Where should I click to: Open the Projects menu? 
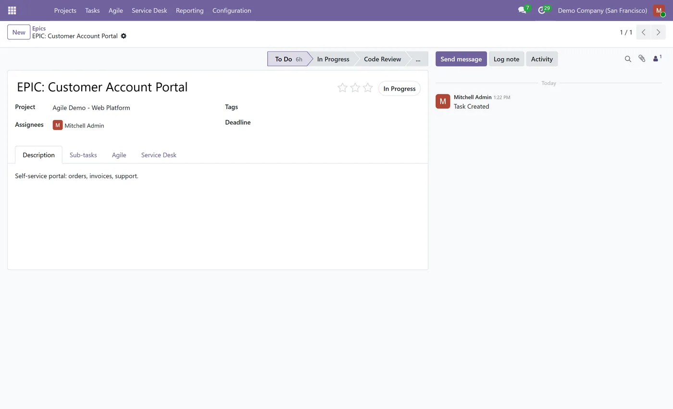[65, 11]
